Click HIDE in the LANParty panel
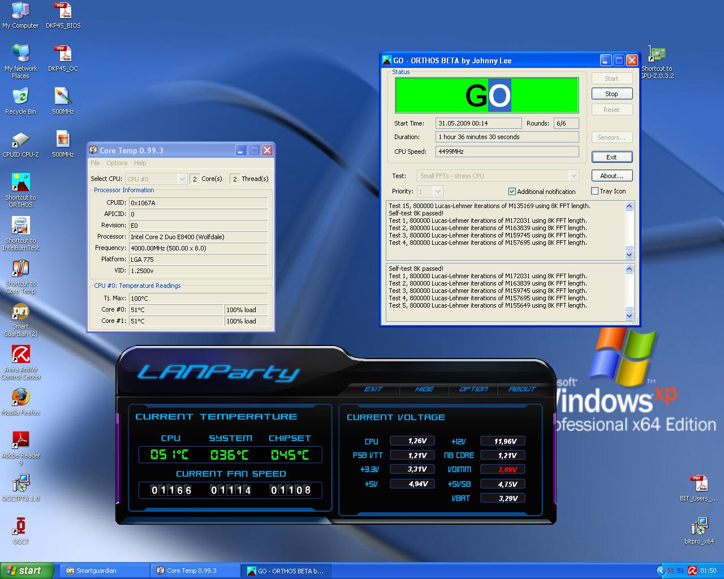The image size is (724, 579). click(x=424, y=389)
